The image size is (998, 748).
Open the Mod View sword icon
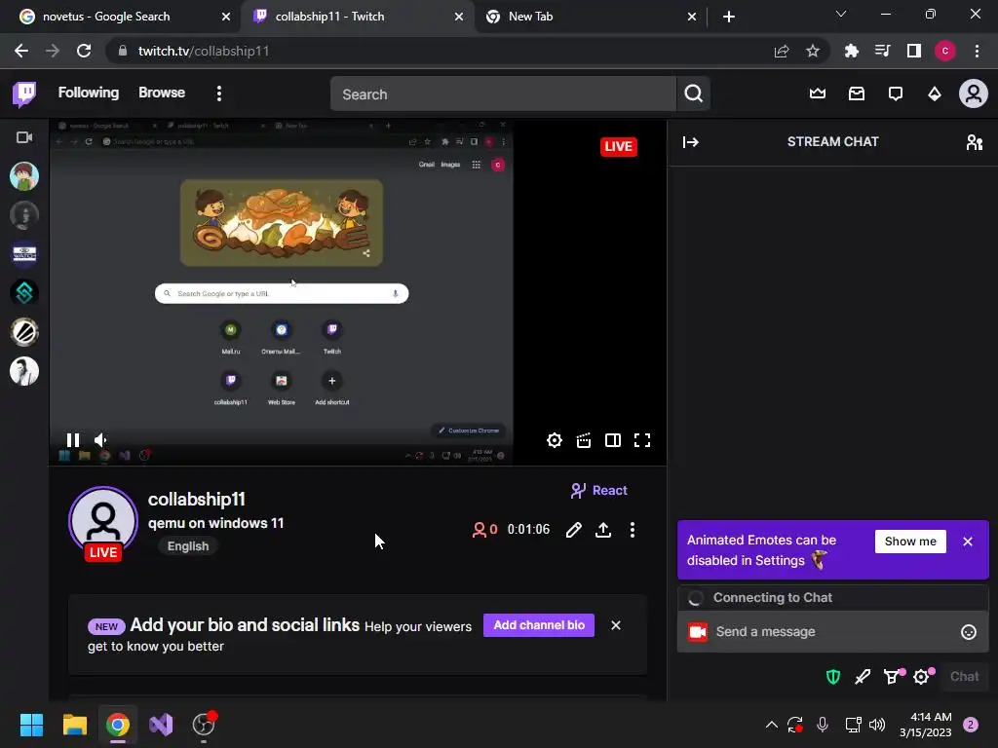pos(863,677)
